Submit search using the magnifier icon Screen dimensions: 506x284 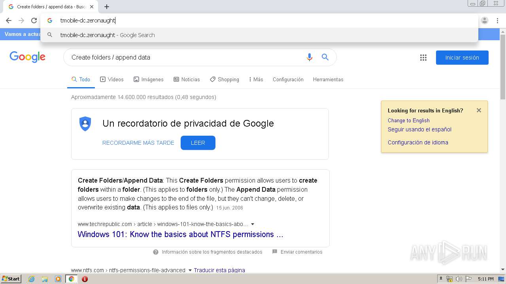click(x=325, y=57)
